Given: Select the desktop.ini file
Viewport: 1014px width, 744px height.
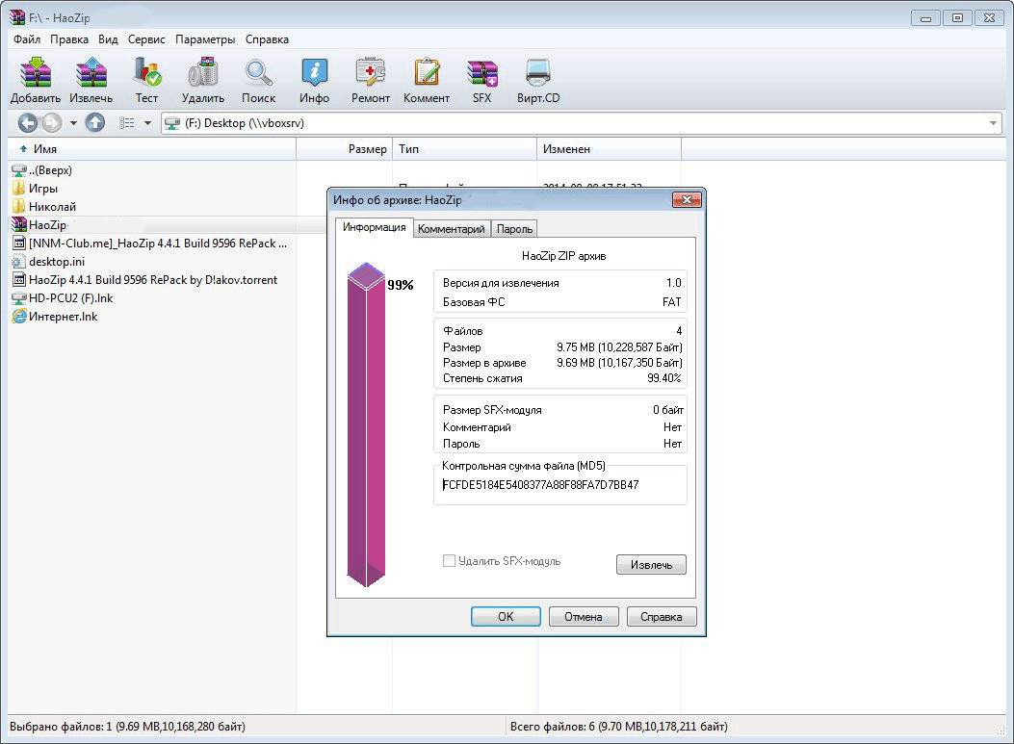Looking at the screenshot, I should click(48, 261).
